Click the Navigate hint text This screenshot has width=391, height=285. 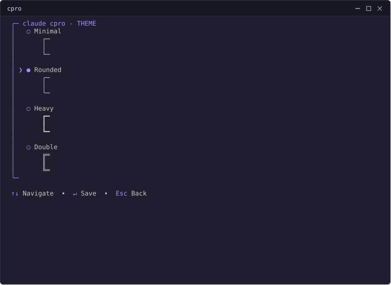(38, 194)
